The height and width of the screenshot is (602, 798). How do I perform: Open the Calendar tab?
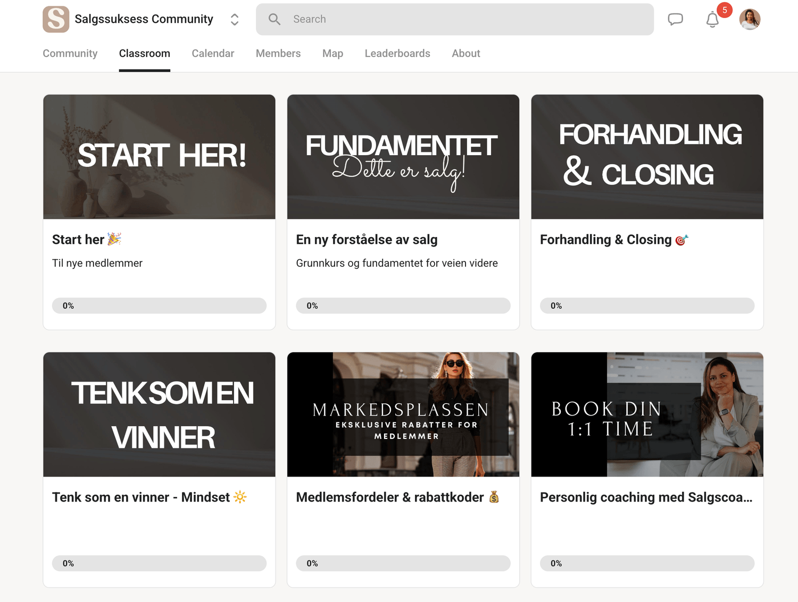pyautogui.click(x=213, y=53)
